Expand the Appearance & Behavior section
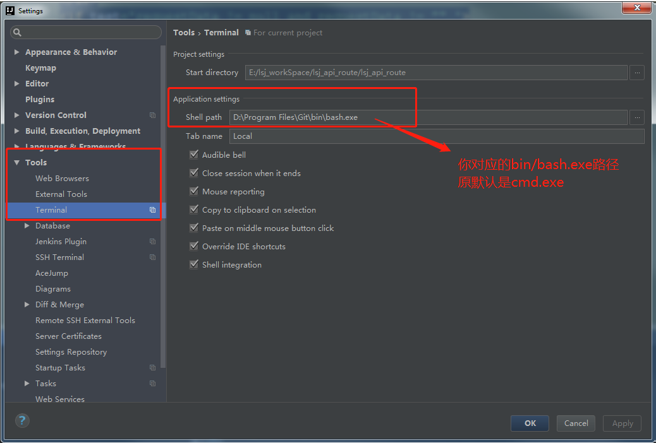This screenshot has height=443, width=656. pyautogui.click(x=16, y=52)
